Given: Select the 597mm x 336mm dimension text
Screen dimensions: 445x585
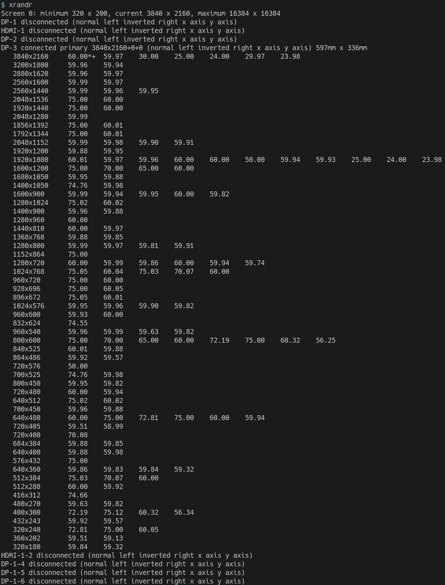Looking at the screenshot, I should coord(341,48).
